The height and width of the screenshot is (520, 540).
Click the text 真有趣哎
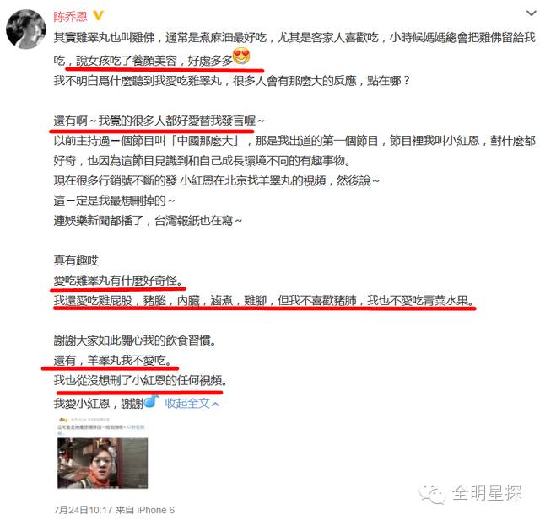coord(76,260)
